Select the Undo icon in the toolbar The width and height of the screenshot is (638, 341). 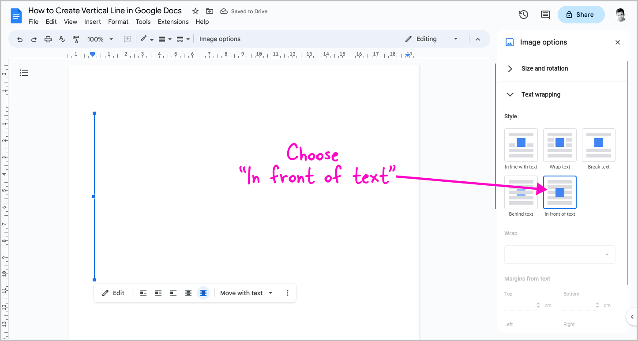tap(19, 39)
